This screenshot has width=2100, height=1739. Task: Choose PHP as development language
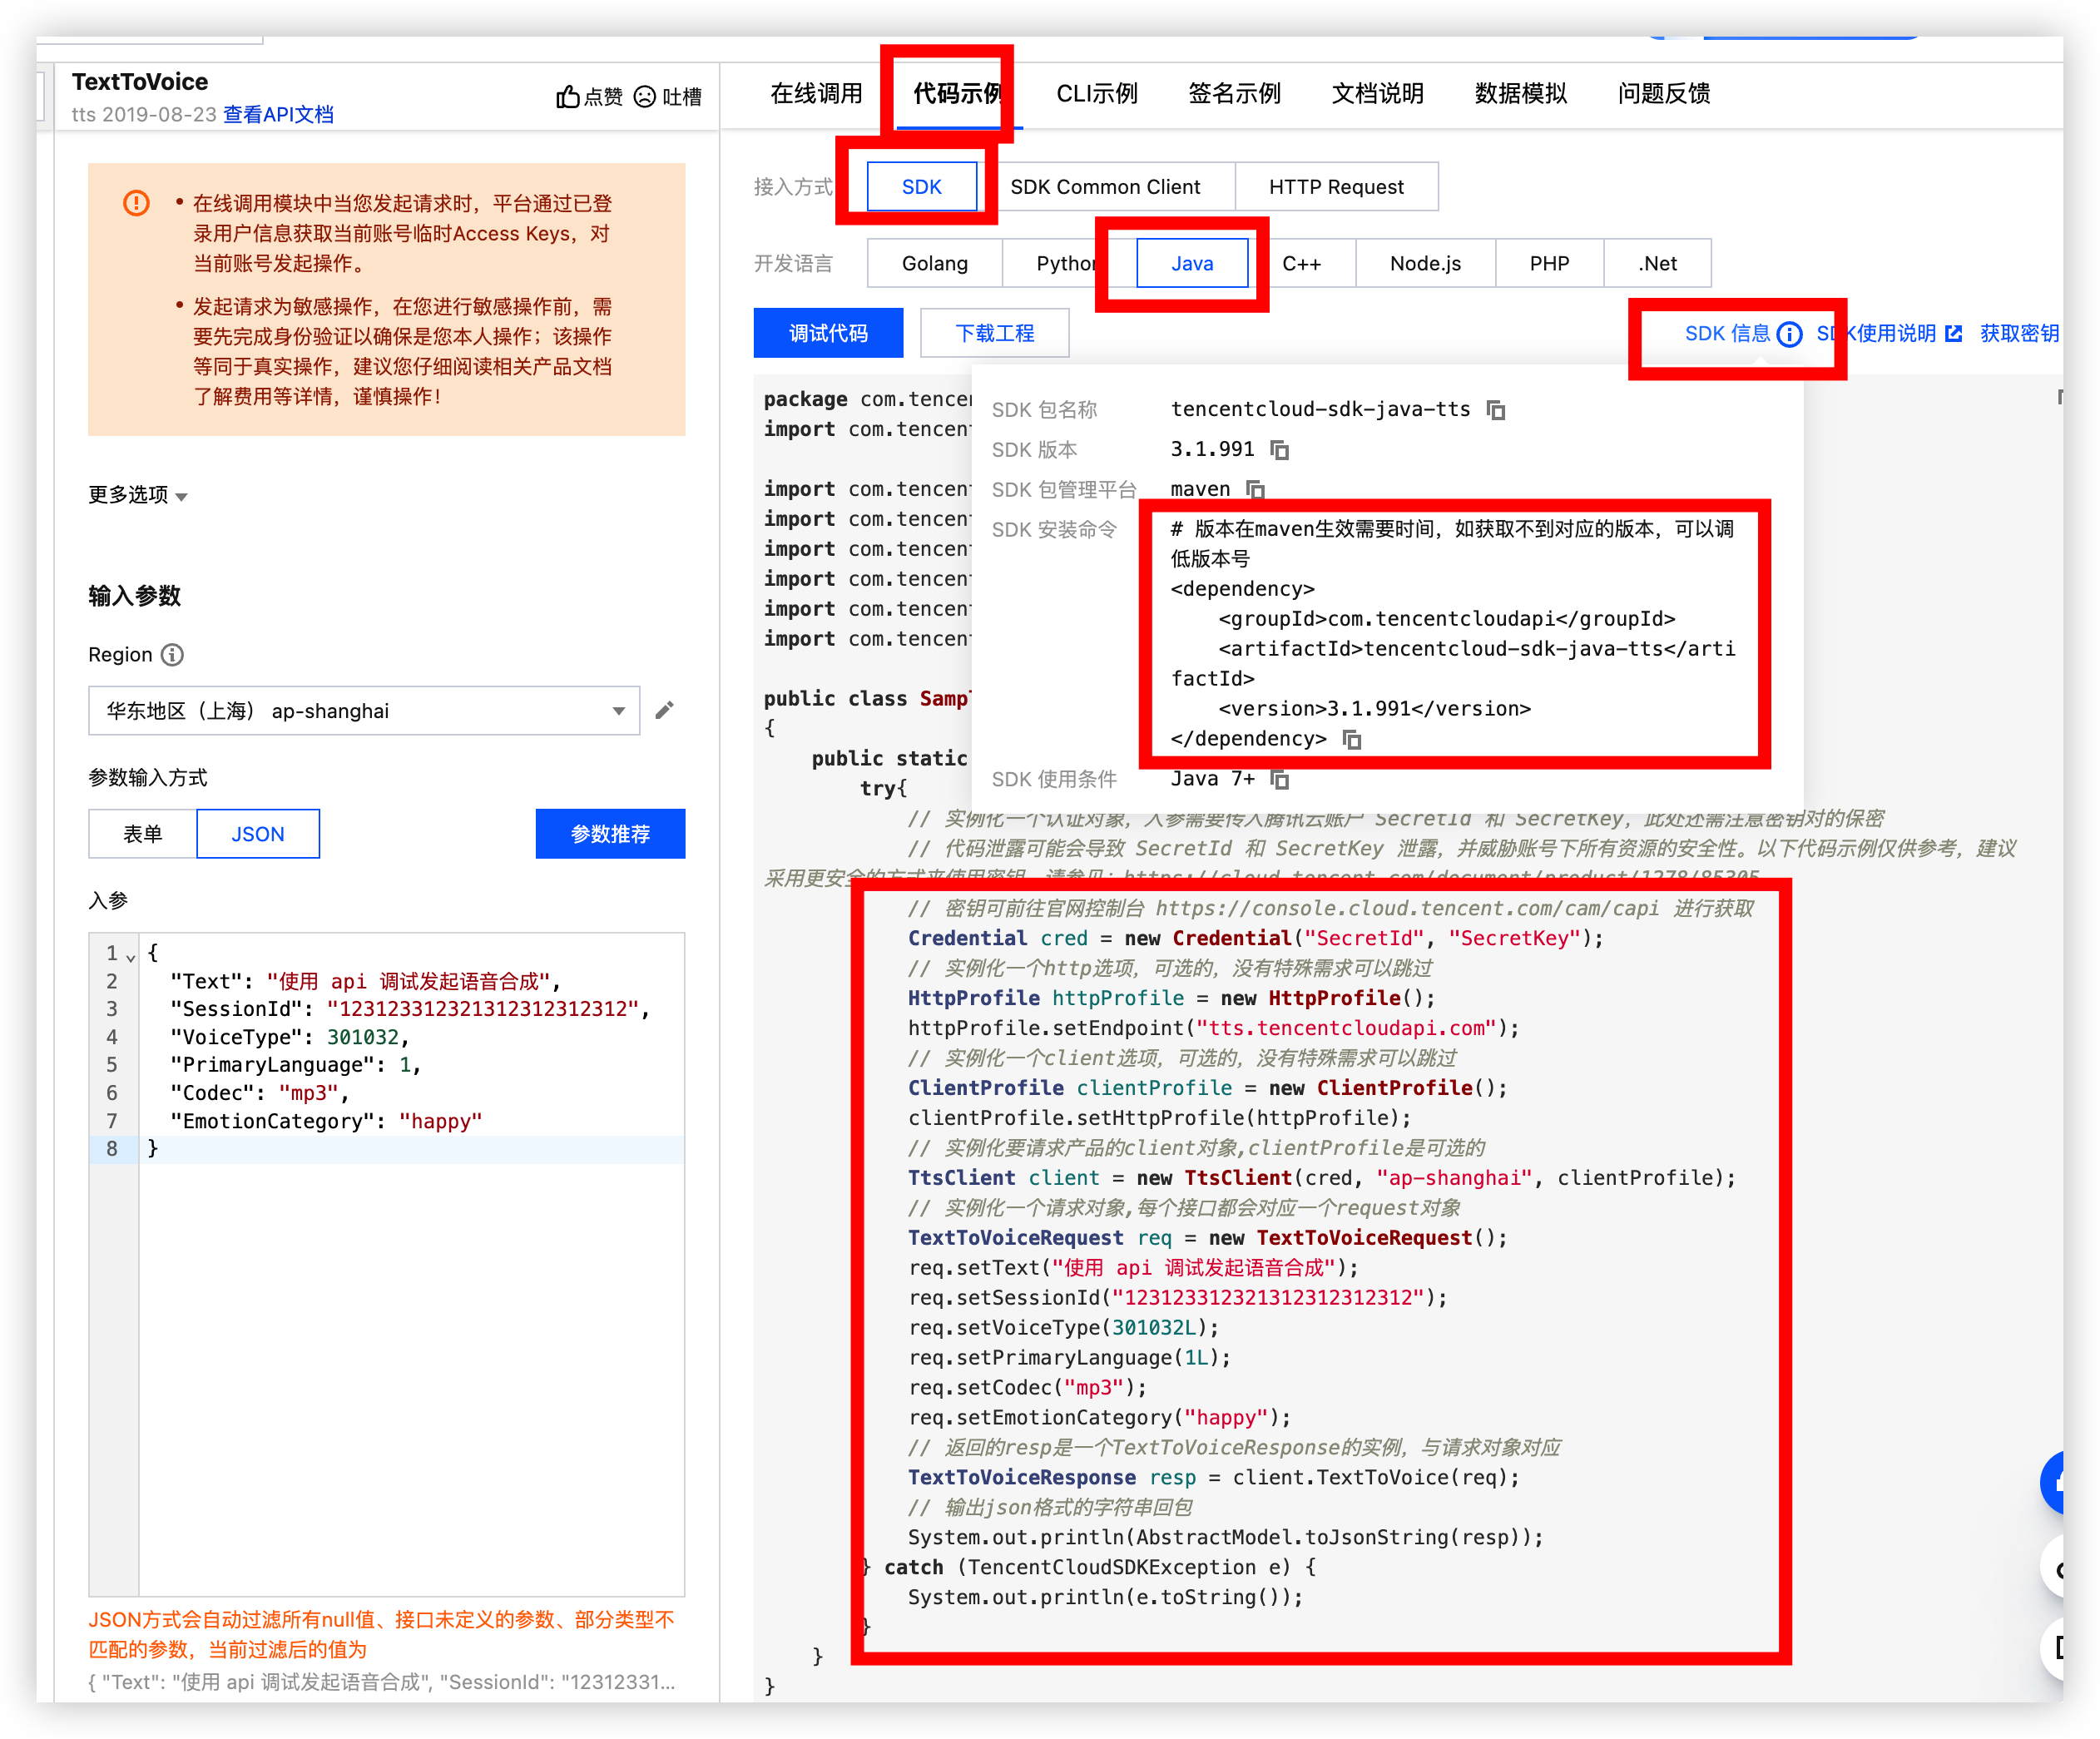coord(1549,264)
